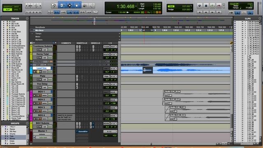This screenshot has height=148, width=263.
Task: Click the Play transport button
Action: pyautogui.click(x=212, y=6)
